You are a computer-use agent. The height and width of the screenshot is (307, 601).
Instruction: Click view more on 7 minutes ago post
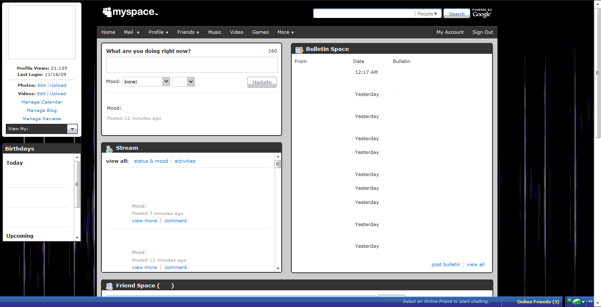point(144,221)
